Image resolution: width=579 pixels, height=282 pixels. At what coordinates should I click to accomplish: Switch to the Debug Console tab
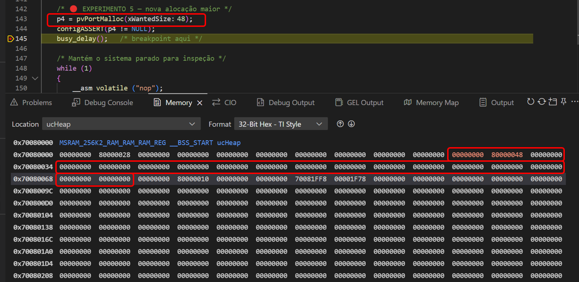[102, 102]
